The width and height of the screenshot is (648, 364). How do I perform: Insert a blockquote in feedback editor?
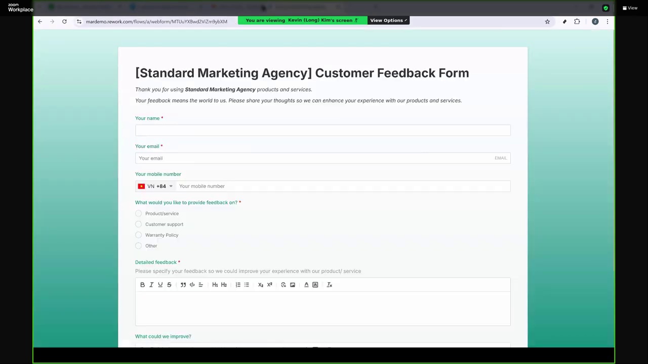183,285
